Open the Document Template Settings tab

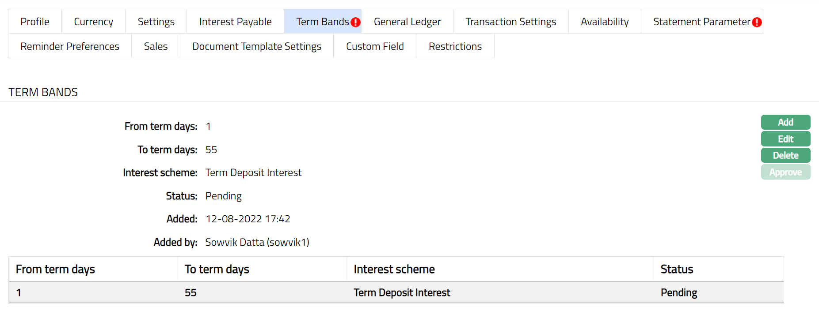(257, 46)
